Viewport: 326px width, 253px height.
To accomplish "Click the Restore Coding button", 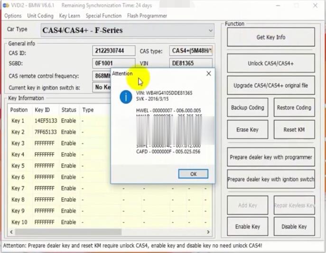I will point(294,108).
